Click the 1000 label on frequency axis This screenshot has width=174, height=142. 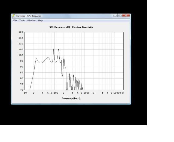[x=86, y=93]
